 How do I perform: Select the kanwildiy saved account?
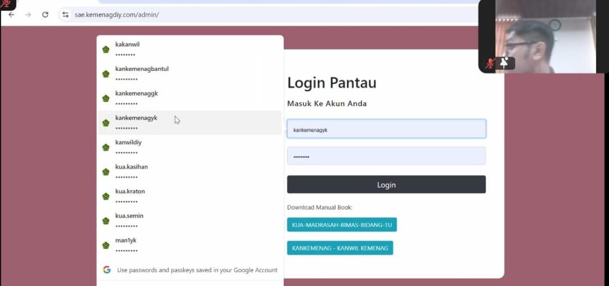point(190,147)
